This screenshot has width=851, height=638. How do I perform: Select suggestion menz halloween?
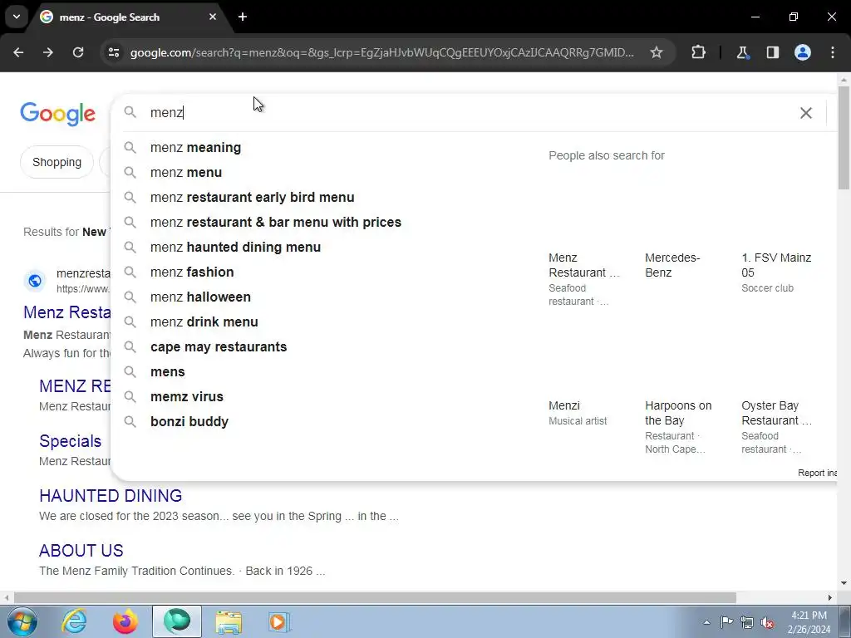[x=200, y=297]
